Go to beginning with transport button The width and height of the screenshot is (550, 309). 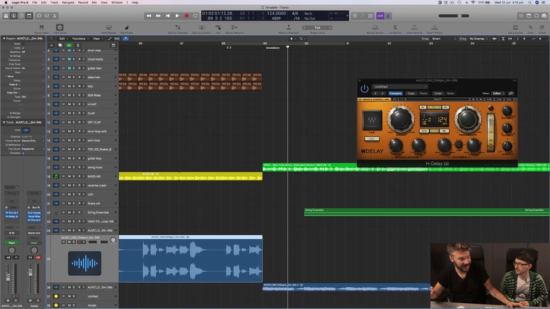(x=168, y=16)
